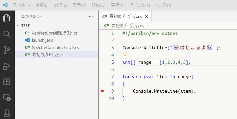Viewport: 237px width, 119px height.
Task: Open the Remote Explorer view
Action: pyautogui.click(x=7, y=98)
